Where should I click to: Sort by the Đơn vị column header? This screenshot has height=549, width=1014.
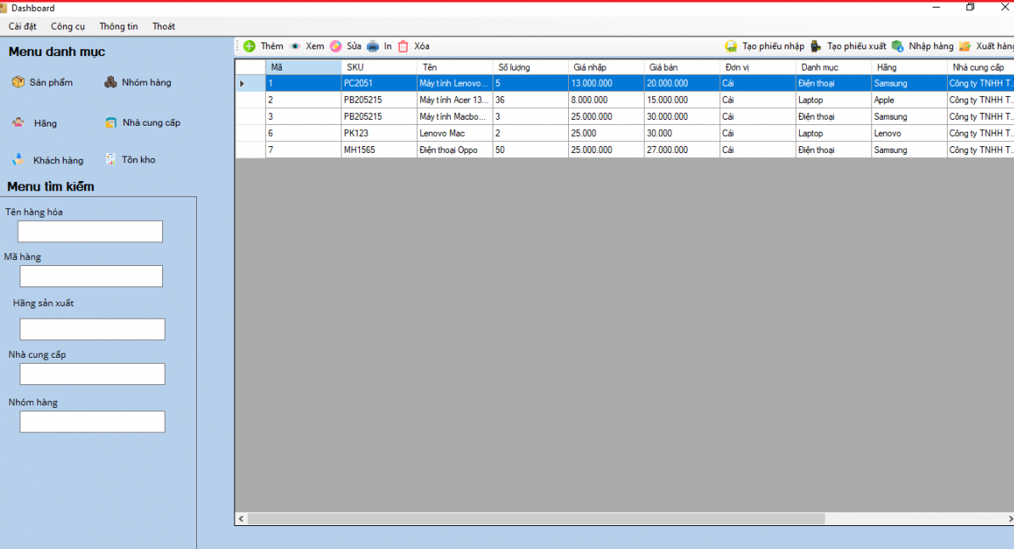point(758,66)
